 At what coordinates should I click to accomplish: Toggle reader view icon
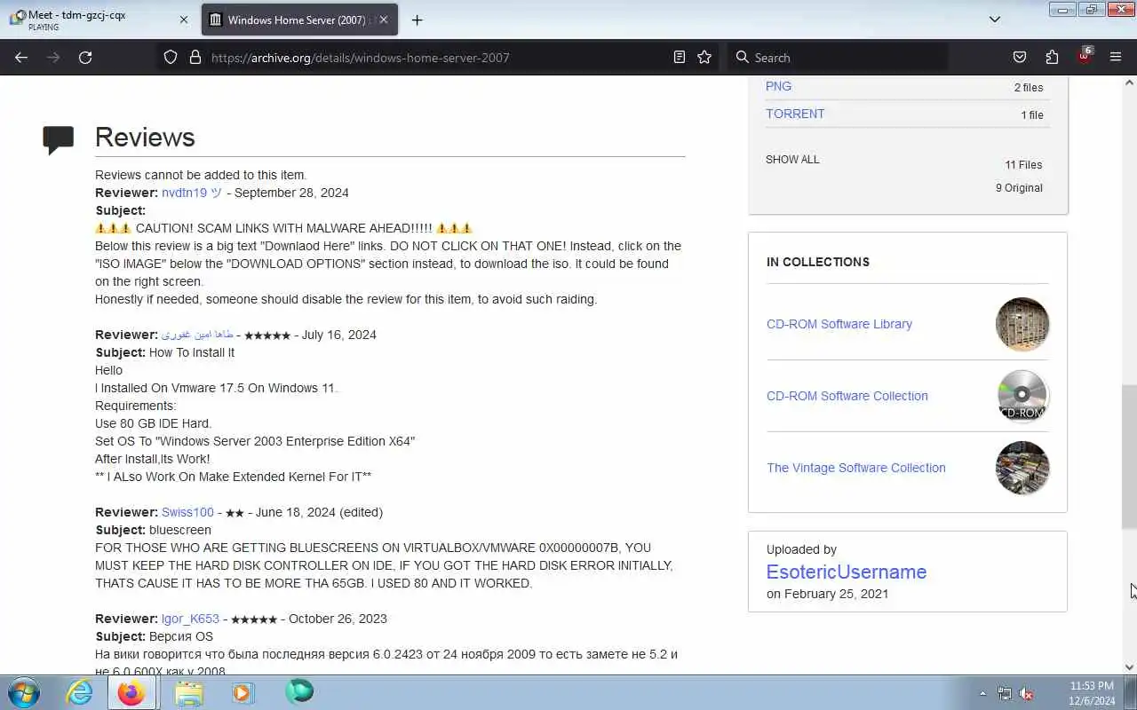pyautogui.click(x=680, y=57)
